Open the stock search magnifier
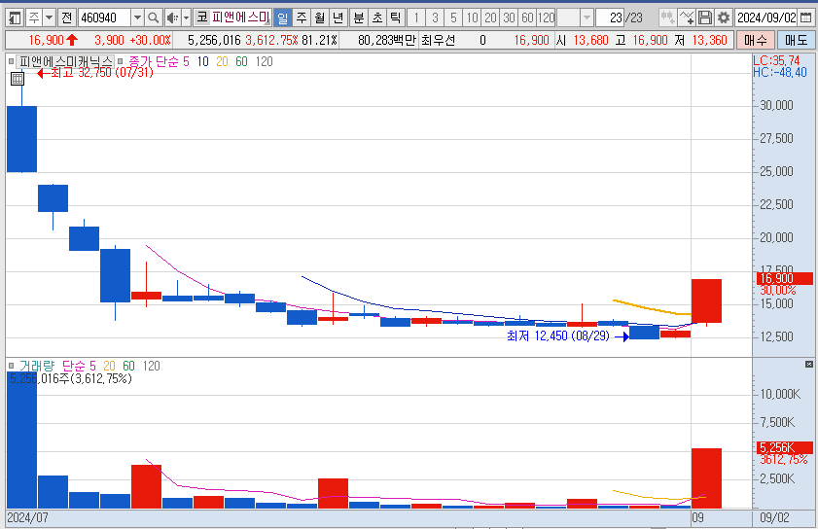Screen dimensions: 818x529 (x=153, y=18)
